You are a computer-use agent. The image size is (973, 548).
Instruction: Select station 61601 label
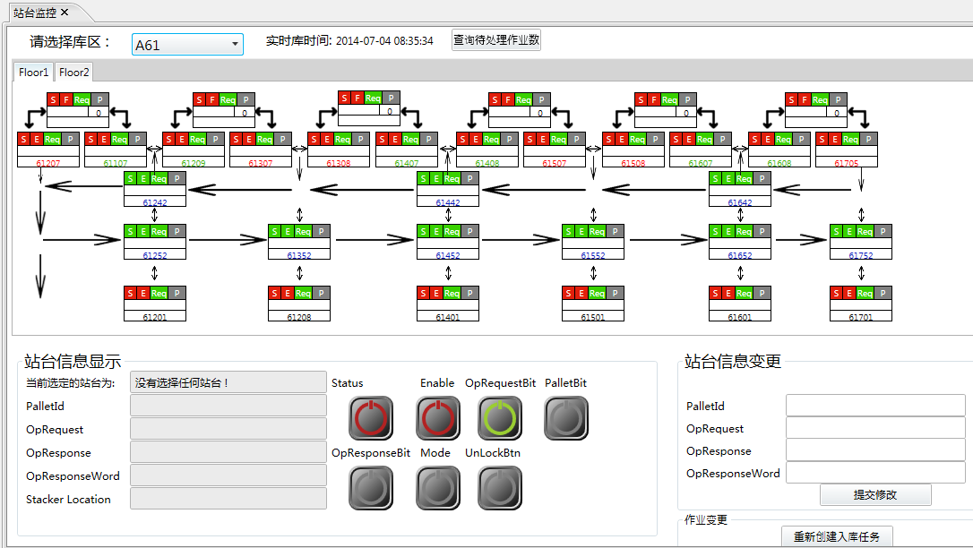(x=740, y=317)
